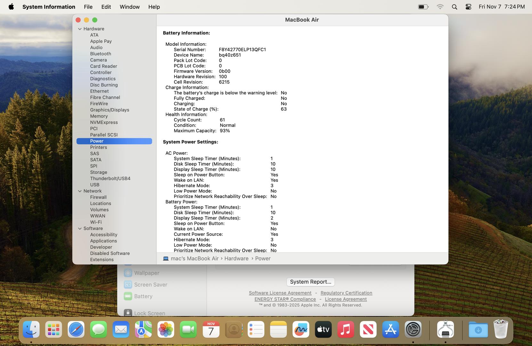Open Safari from the Dock

[x=76, y=330]
